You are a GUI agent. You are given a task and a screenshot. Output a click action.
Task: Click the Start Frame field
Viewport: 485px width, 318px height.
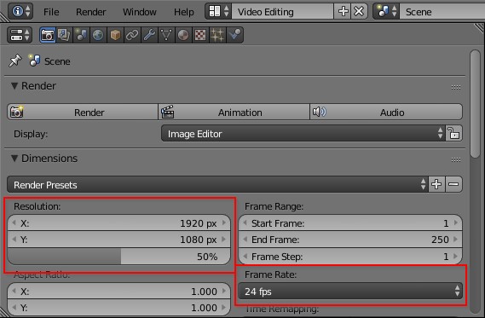[x=350, y=223]
